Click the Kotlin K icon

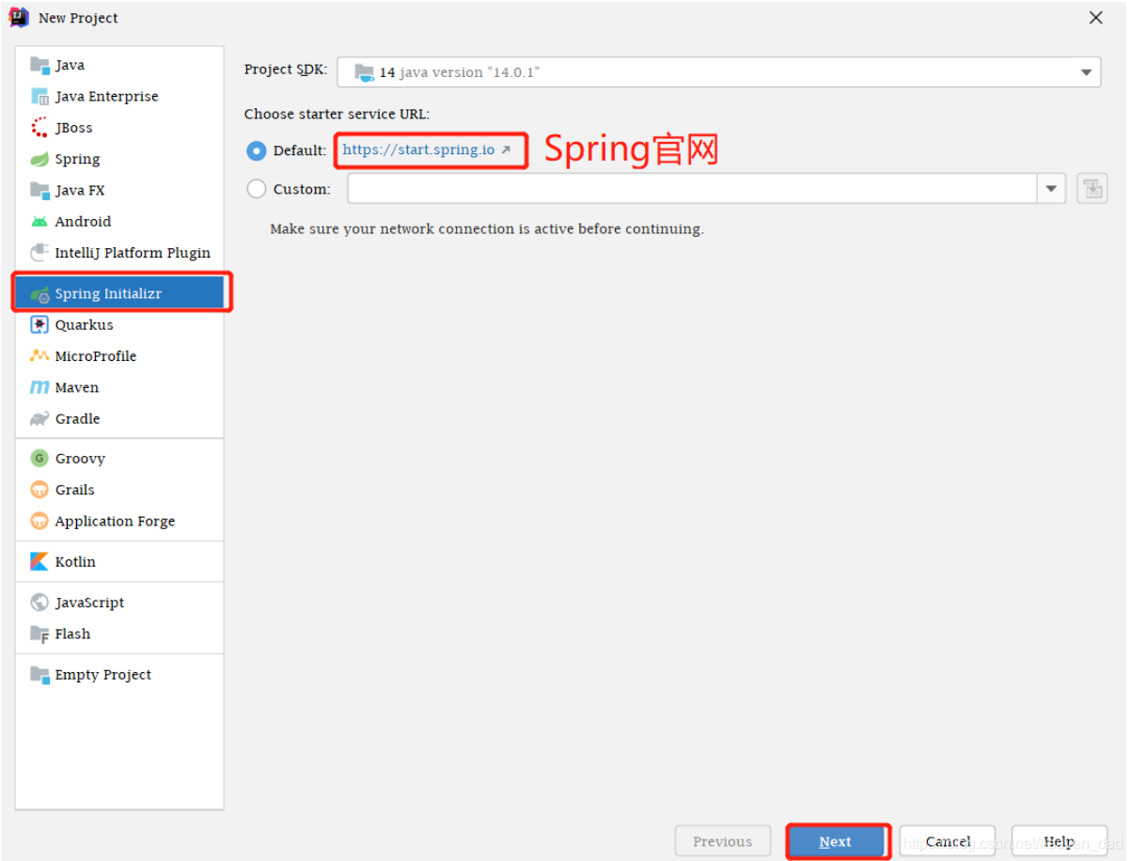[x=39, y=562]
